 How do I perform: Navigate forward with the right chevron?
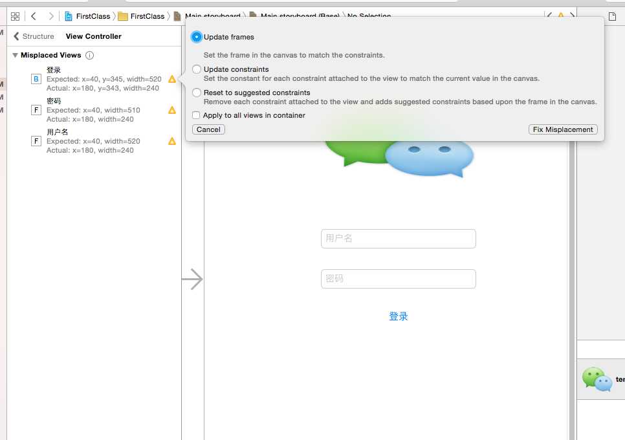coord(51,16)
